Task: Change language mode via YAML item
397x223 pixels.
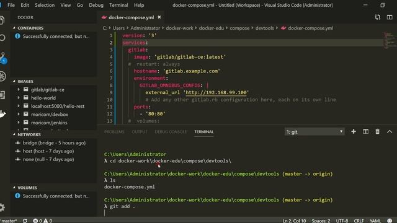Action: pos(375,221)
